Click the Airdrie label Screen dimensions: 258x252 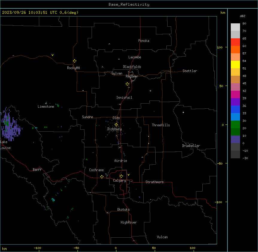click(x=121, y=161)
